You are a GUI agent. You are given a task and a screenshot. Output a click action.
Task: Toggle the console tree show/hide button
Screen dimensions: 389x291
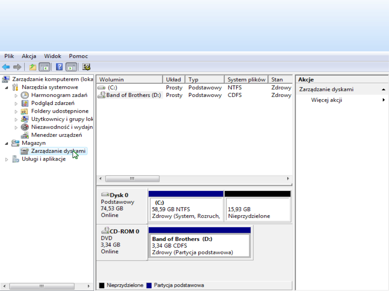point(44,67)
